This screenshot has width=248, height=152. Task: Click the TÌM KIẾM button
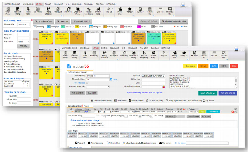tap(23, 46)
